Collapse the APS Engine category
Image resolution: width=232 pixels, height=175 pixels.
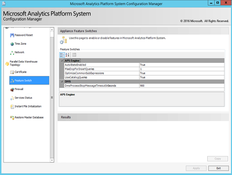tap(62, 61)
